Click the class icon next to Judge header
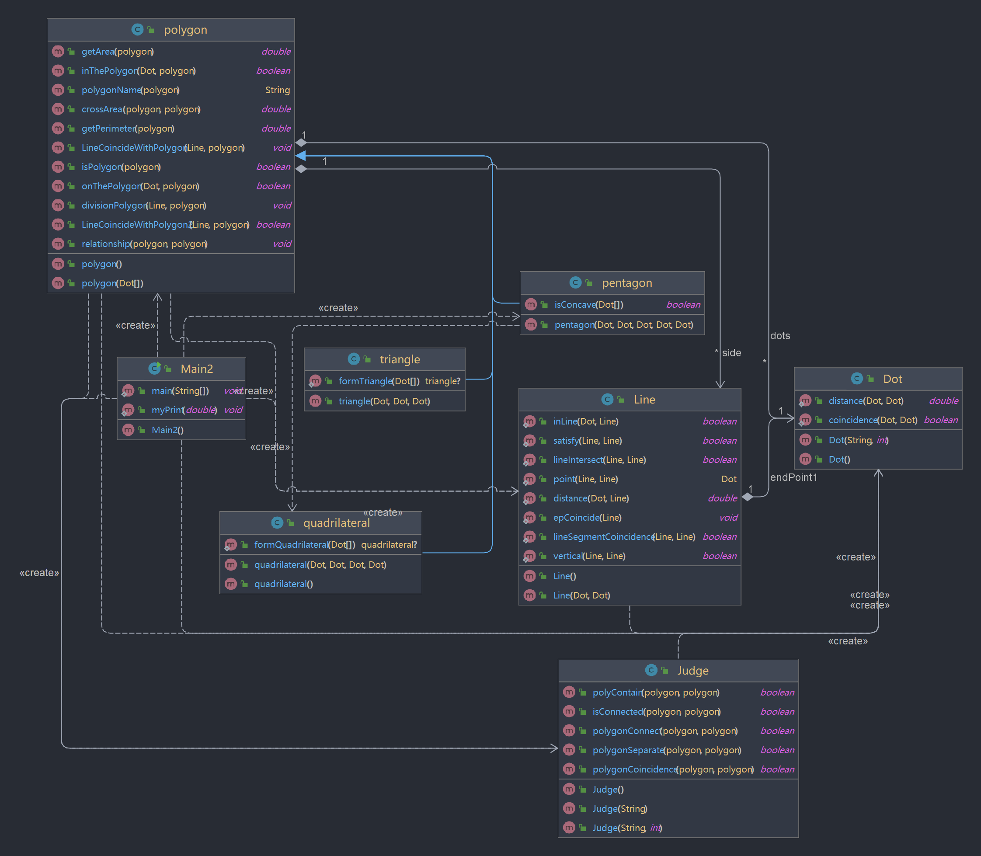This screenshot has width=981, height=856. (651, 670)
